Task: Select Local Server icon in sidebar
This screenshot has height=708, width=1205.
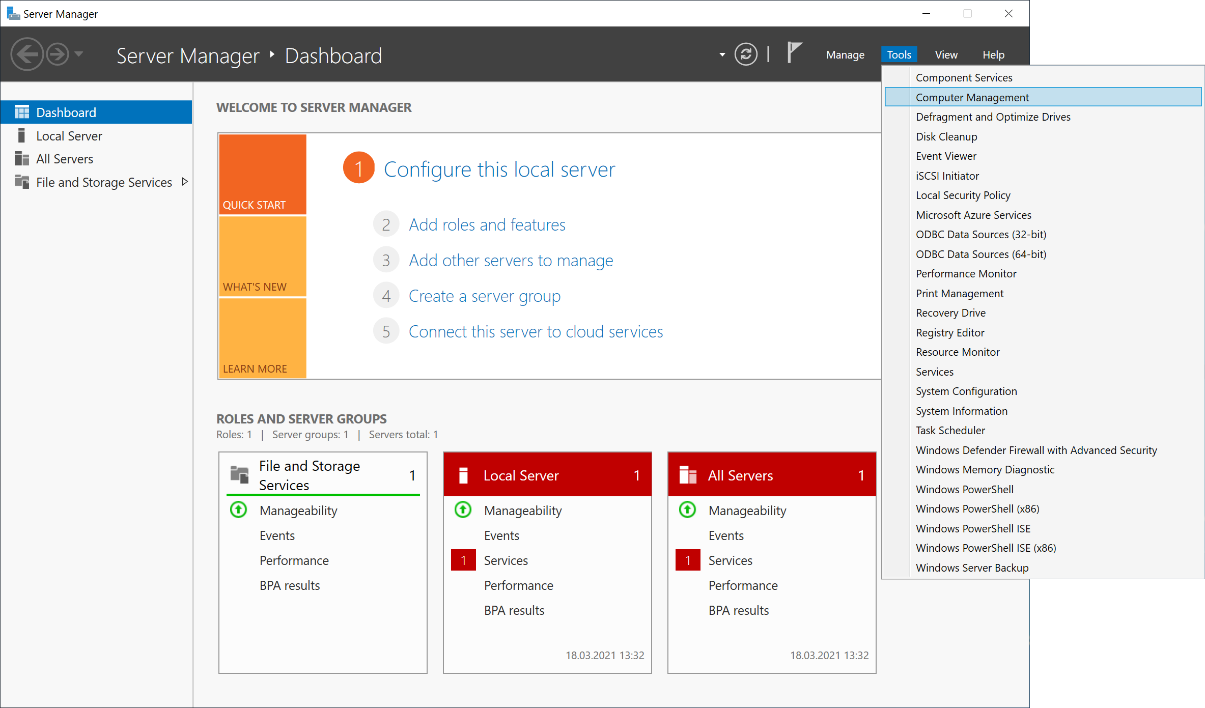Action: coord(21,135)
